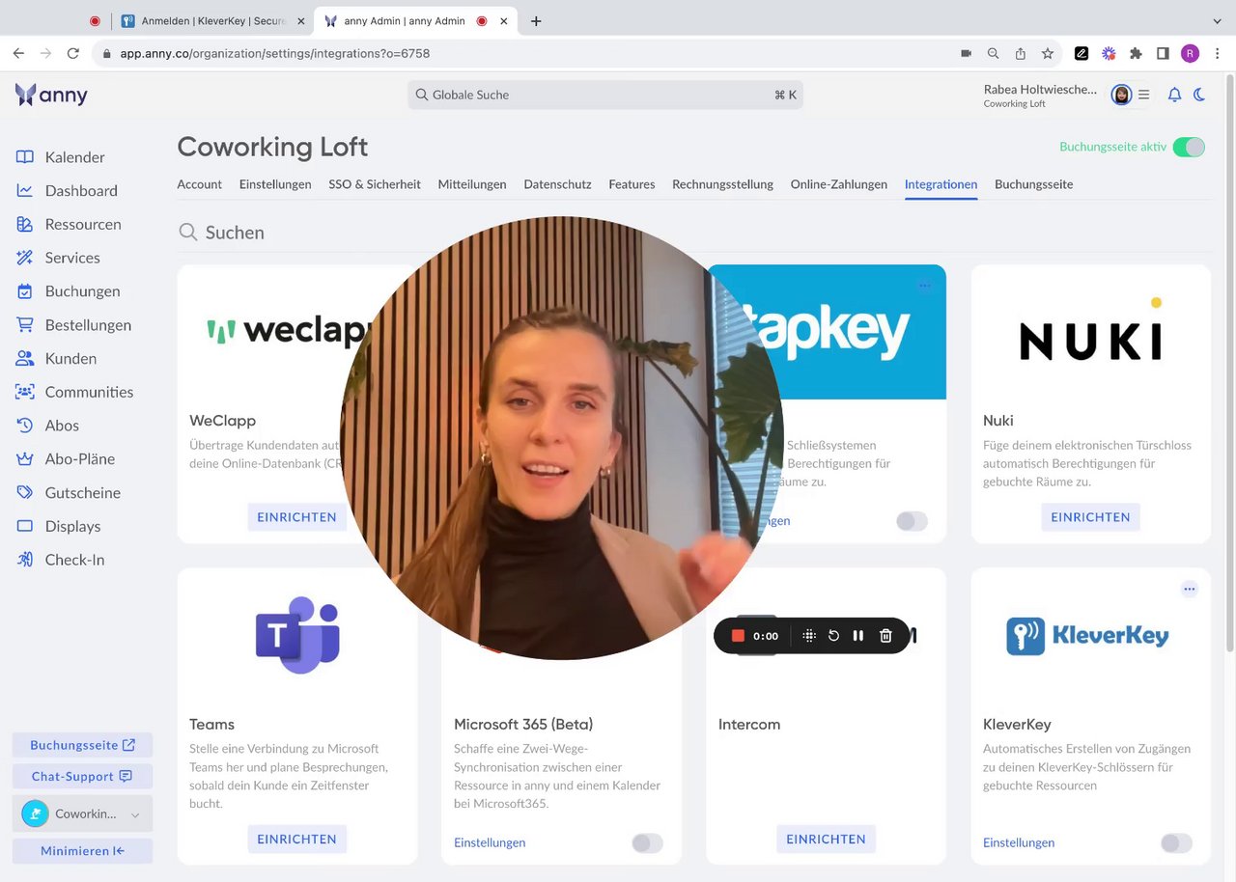Viewport: 1236px width, 882px height.
Task: Open the Ressourcen sidebar item
Action: (69, 224)
